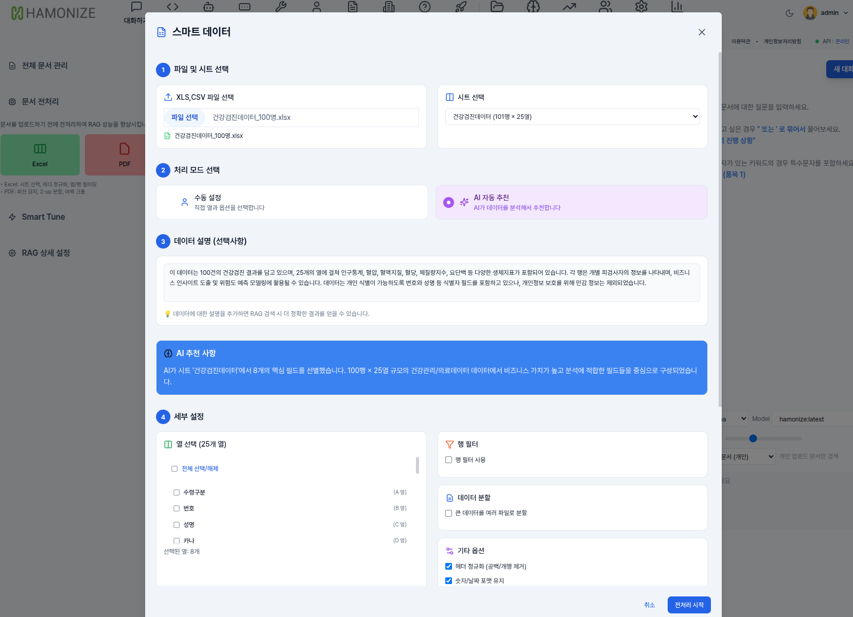Click the 취소 cancel link
Screen dimensions: 853x617
click(x=649, y=605)
